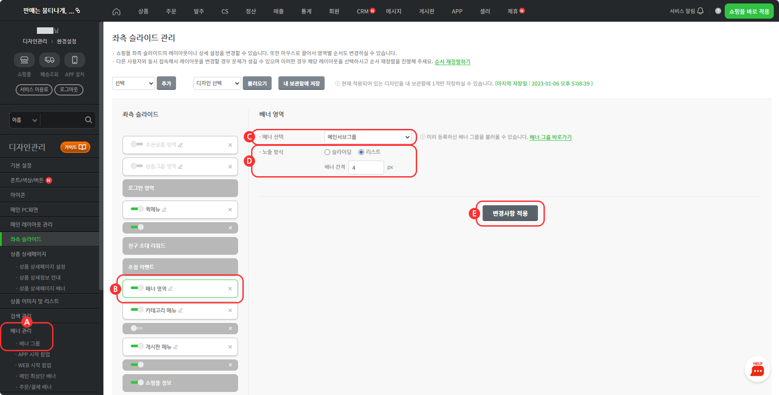
Task: Click the sidebar search text field
Action: 62,120
